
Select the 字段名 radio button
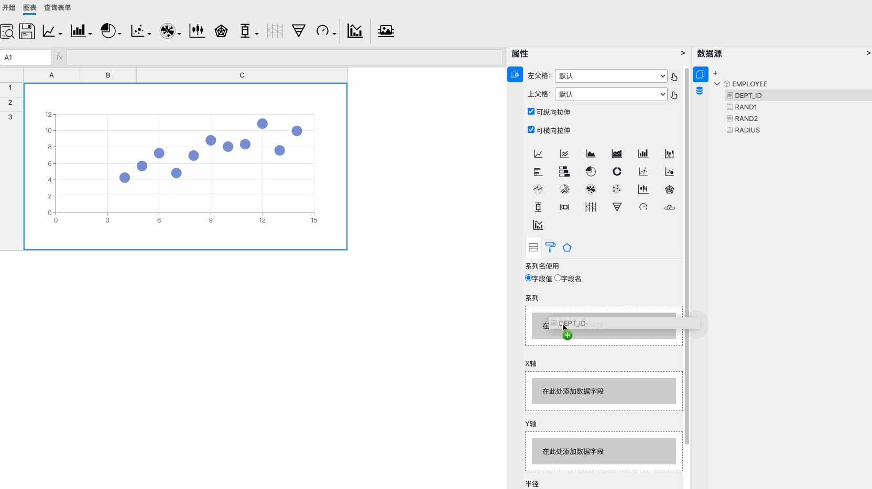click(558, 278)
